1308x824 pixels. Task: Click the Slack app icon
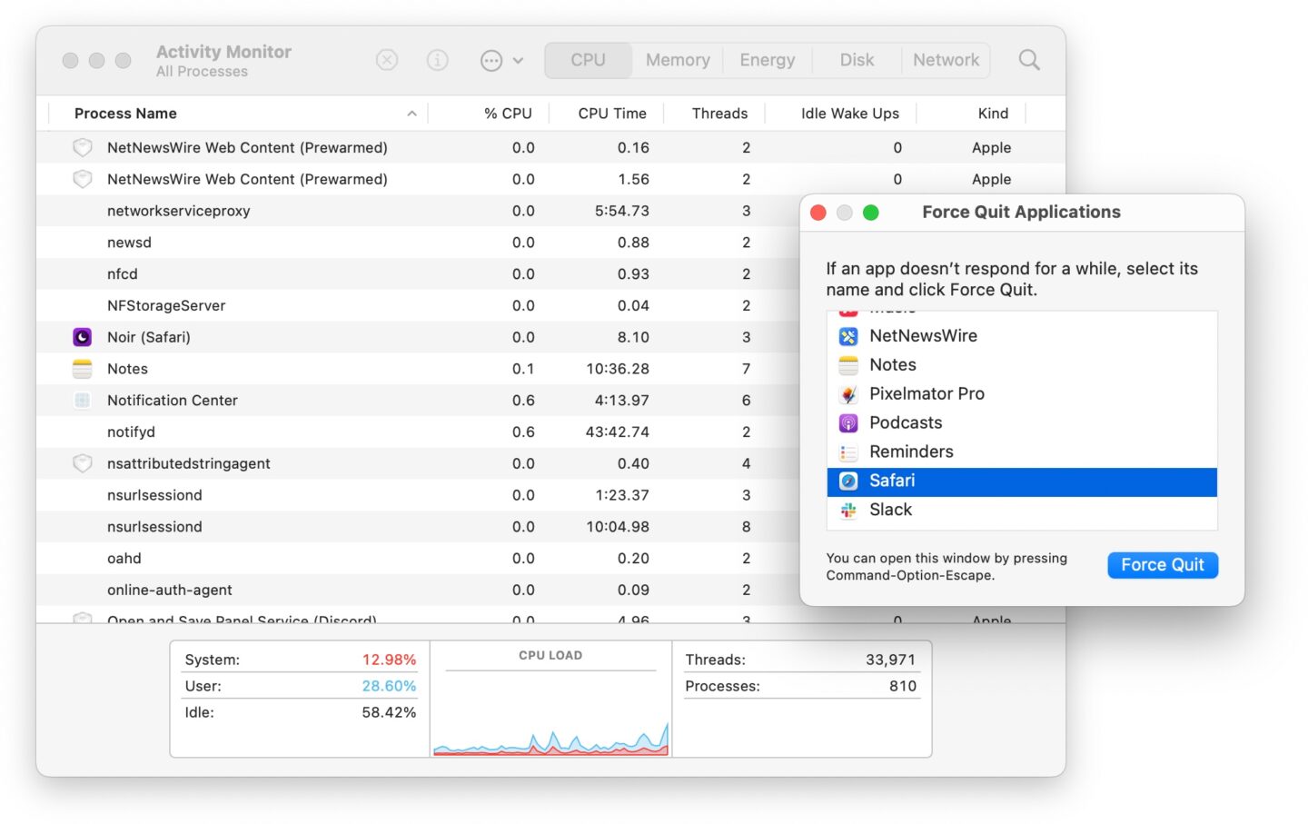848,510
